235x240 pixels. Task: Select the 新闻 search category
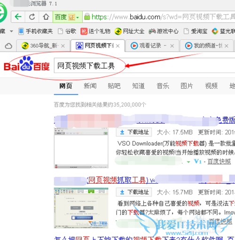click(x=90, y=86)
